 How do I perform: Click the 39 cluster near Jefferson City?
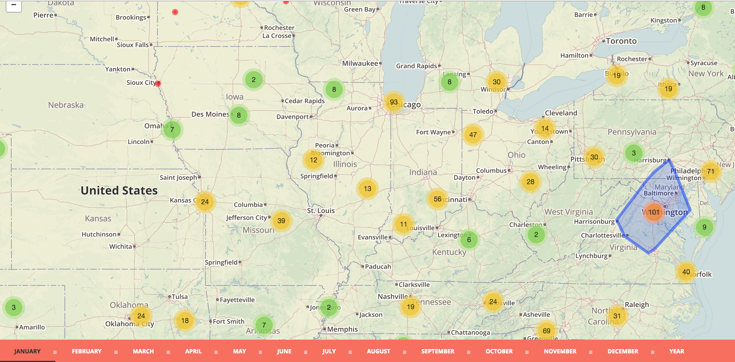281,221
